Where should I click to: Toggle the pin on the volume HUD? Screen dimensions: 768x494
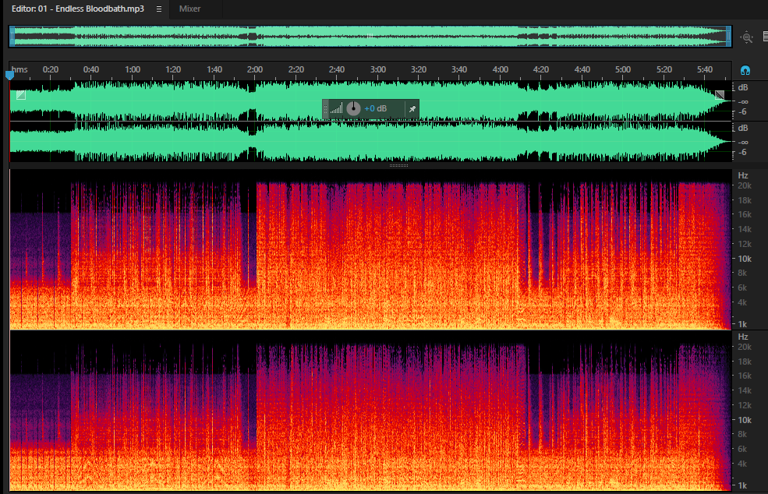pyautogui.click(x=412, y=108)
